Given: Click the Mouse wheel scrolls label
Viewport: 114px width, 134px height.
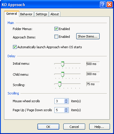Looking at the screenshot, I should 26,101.
